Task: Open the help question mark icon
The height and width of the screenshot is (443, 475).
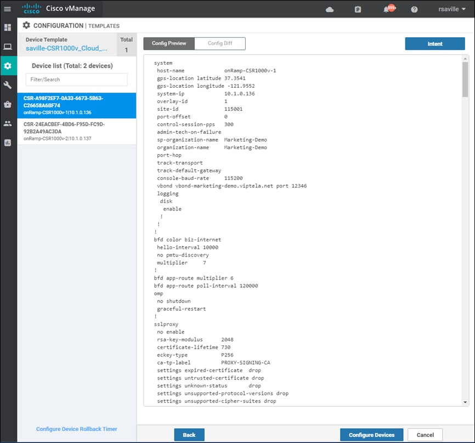Action: point(414,9)
